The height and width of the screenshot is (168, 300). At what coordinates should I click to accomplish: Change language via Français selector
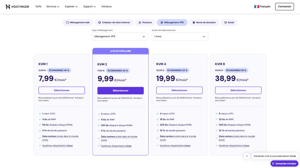[262, 7]
